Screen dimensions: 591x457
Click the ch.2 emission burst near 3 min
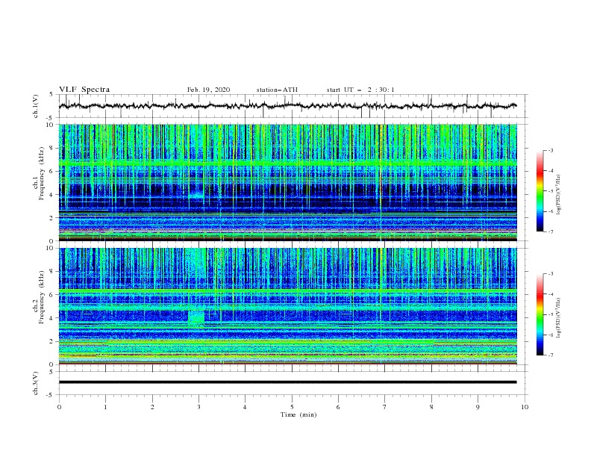click(x=196, y=318)
